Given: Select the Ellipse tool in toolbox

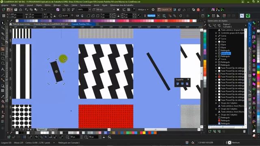Looking at the screenshot, I should coord(3,59).
